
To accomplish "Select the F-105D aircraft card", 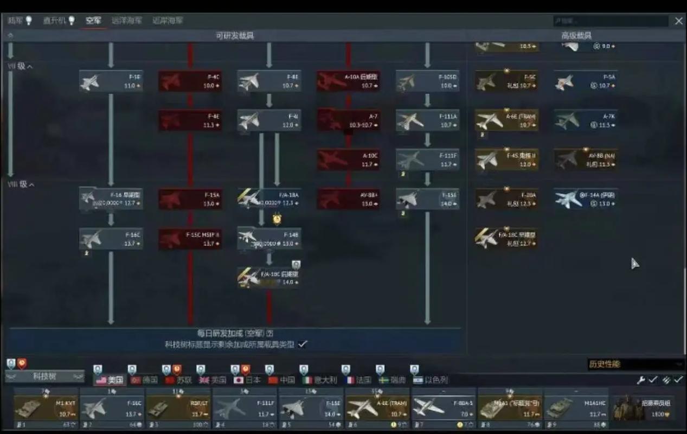I will 427,81.
